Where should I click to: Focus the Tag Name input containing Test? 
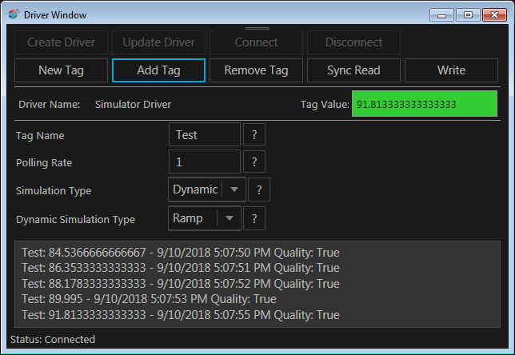point(205,134)
